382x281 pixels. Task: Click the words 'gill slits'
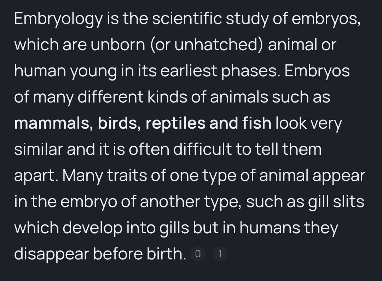click(x=336, y=202)
